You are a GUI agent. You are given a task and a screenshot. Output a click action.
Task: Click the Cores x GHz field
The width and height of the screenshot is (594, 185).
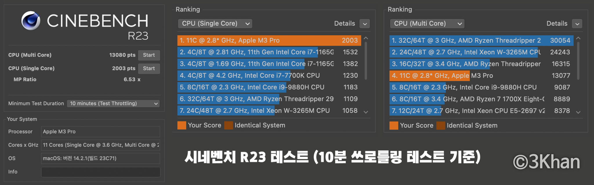[100, 145]
